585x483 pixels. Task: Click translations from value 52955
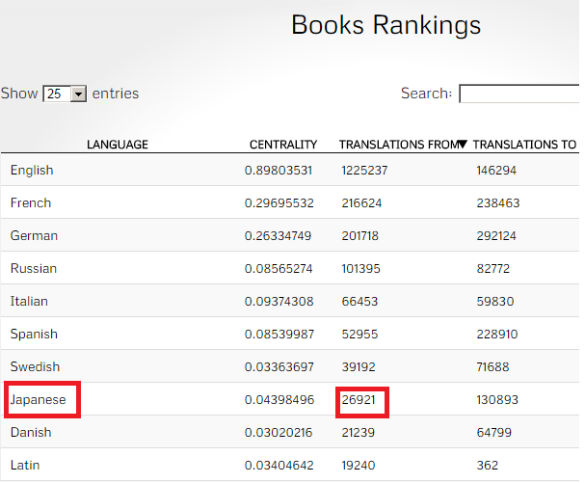click(359, 335)
